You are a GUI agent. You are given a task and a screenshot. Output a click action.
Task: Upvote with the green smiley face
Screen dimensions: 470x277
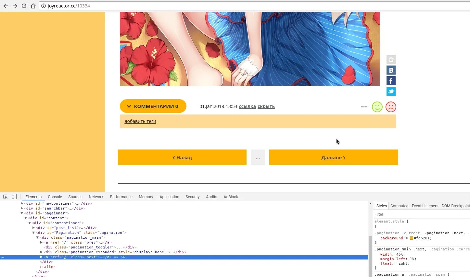pos(377,107)
